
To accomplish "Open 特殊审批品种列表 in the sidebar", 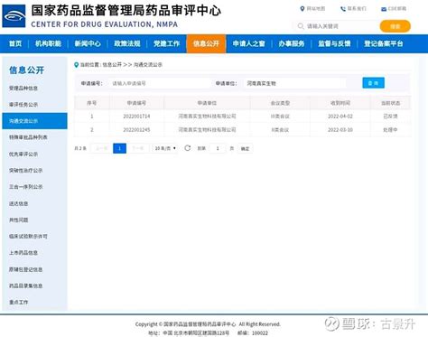I will pos(28,137).
